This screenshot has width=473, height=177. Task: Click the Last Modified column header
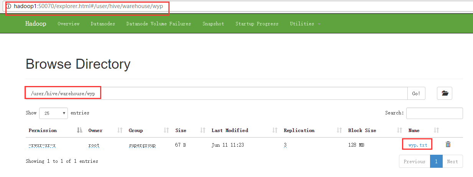230,131
